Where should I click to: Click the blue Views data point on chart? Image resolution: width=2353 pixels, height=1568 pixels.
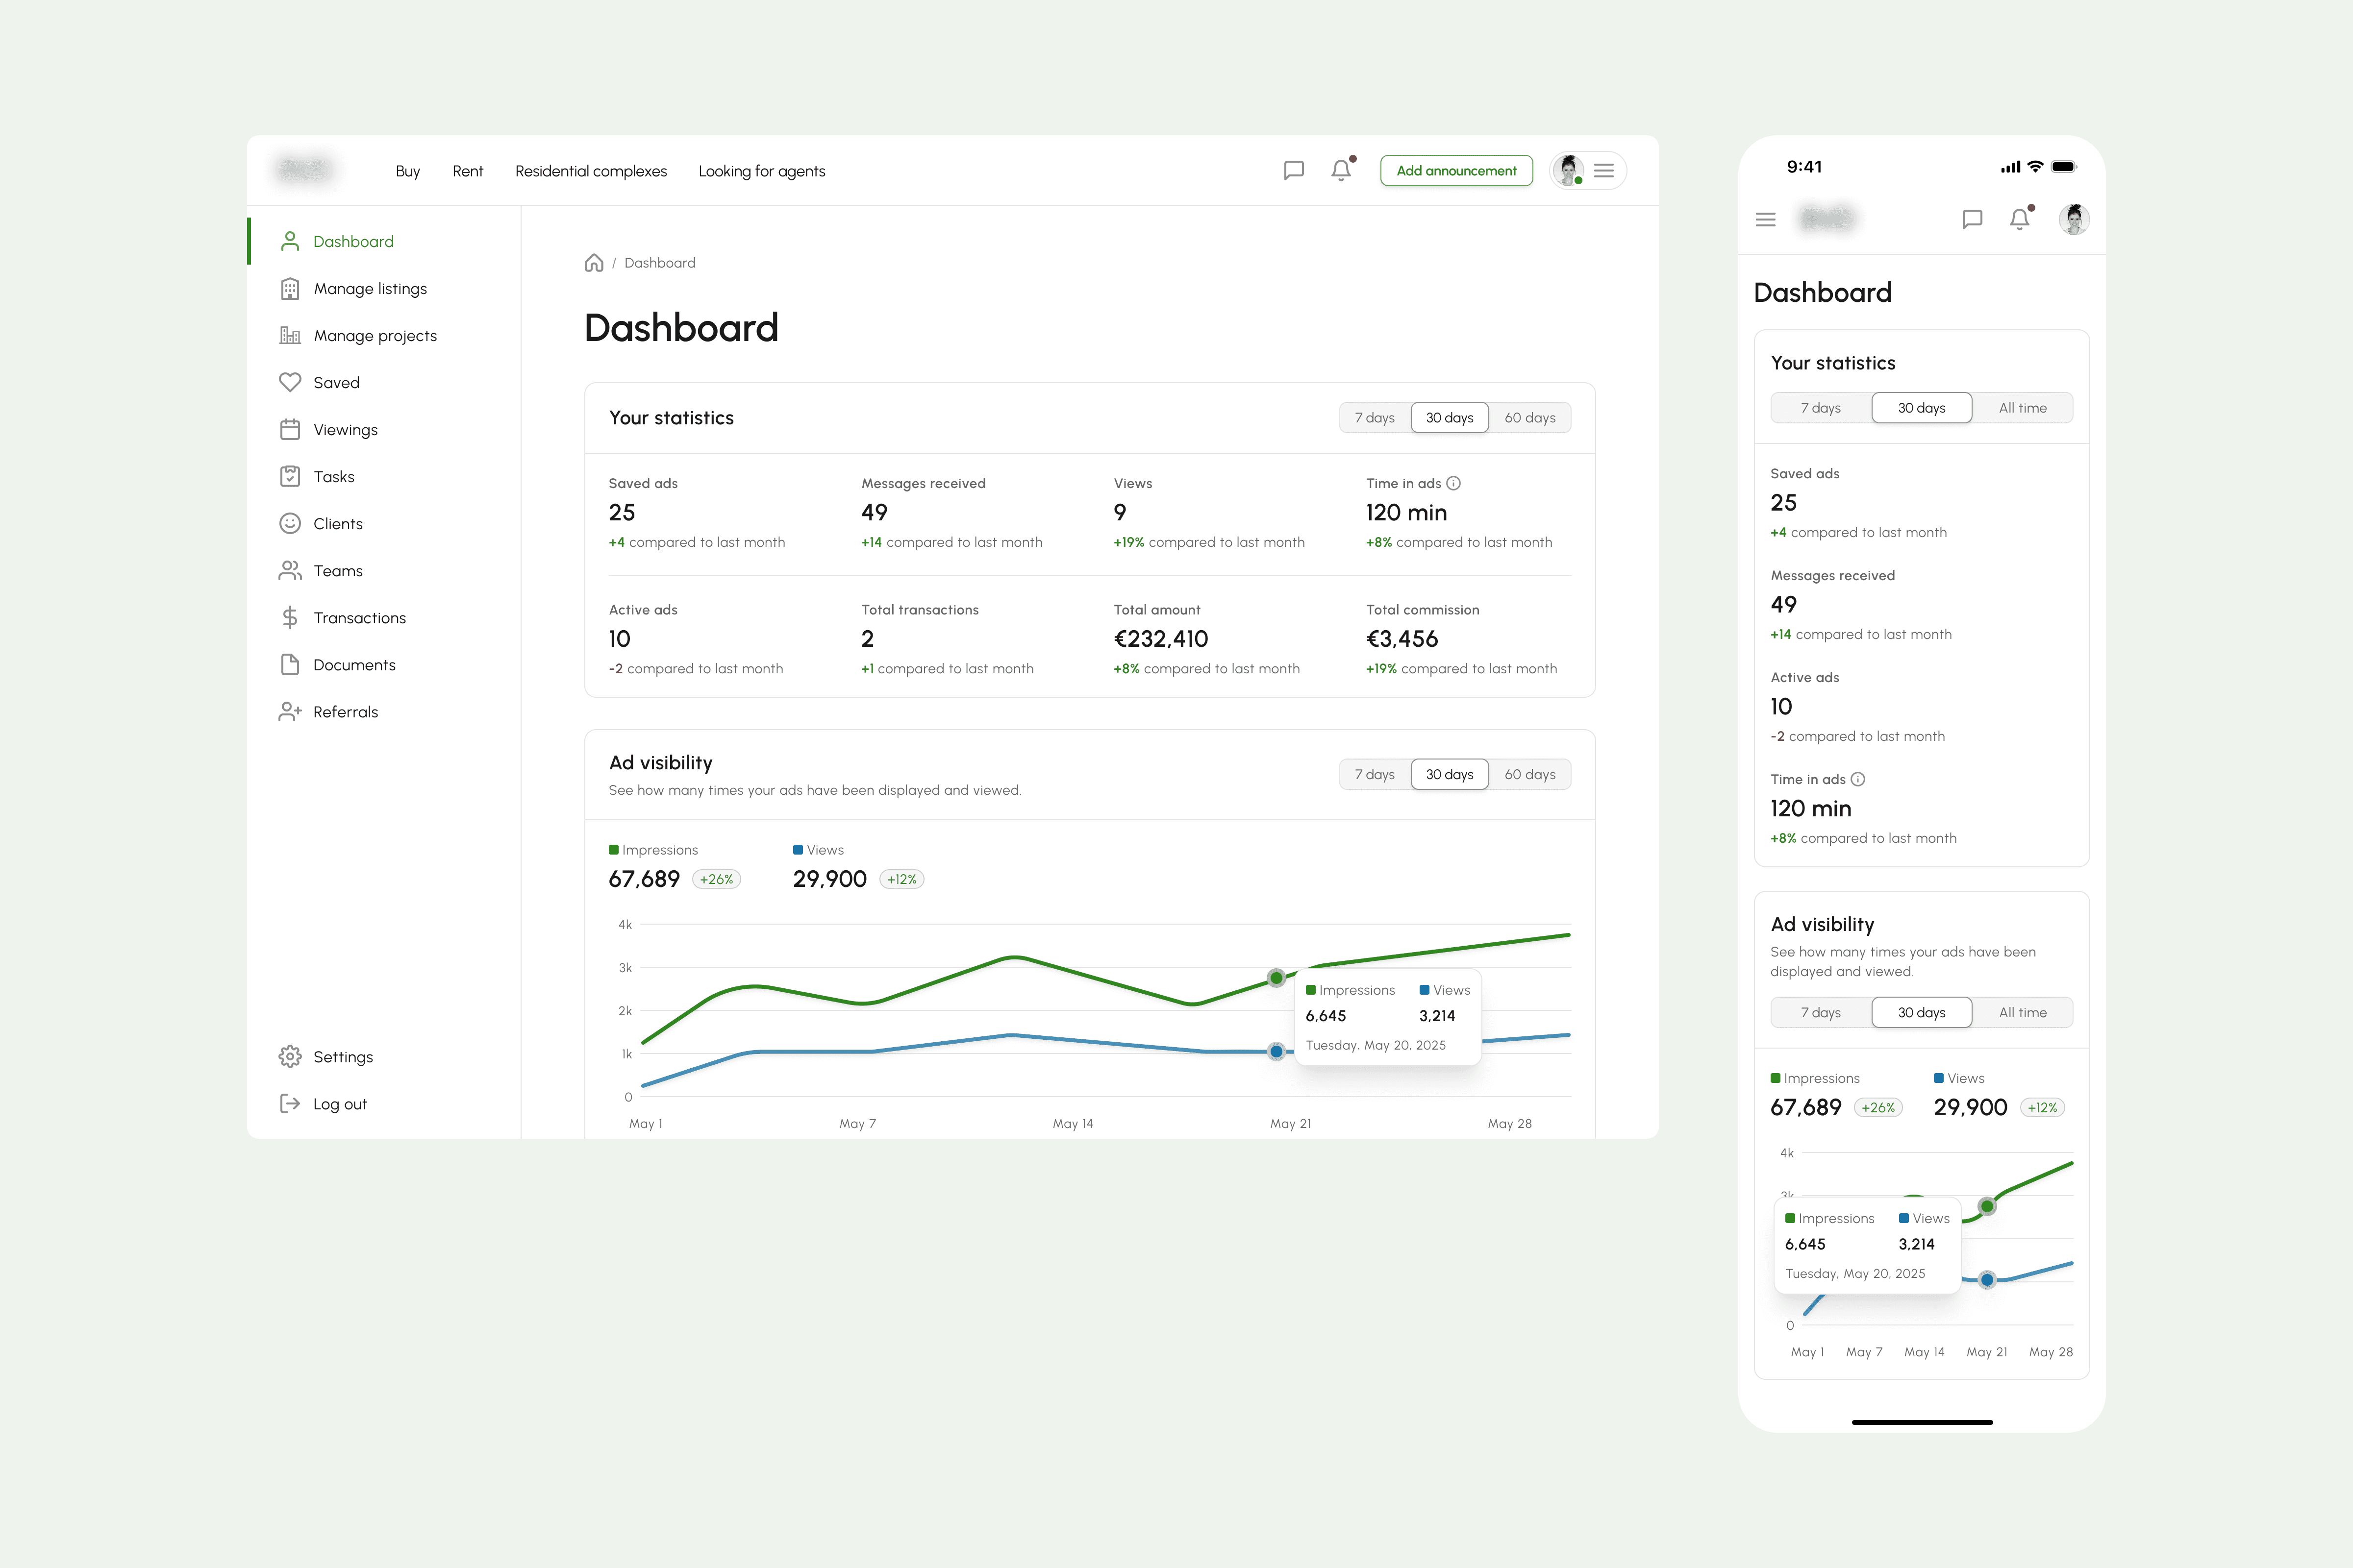(1276, 1051)
